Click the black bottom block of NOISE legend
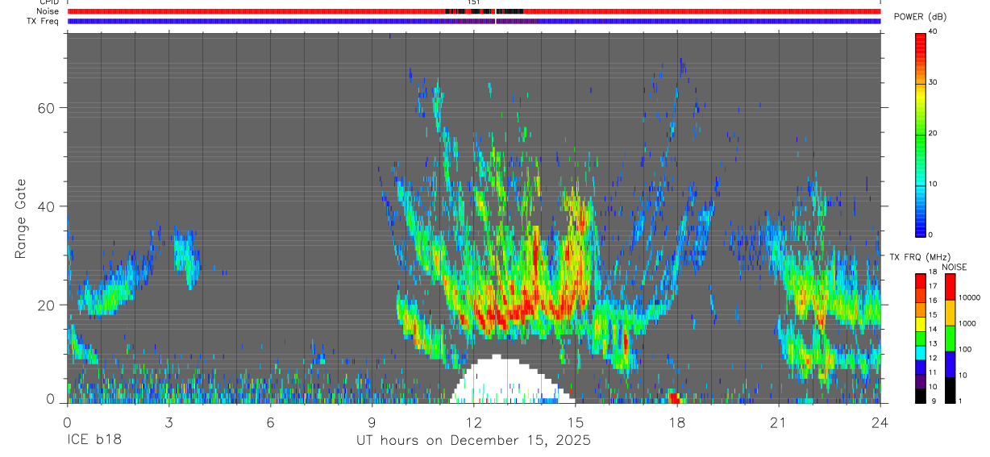Viewport: 990px width, 457px height. pyautogui.click(x=950, y=391)
